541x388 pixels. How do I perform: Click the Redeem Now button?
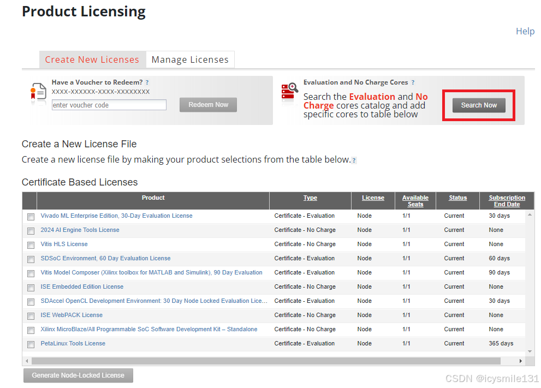pyautogui.click(x=208, y=104)
